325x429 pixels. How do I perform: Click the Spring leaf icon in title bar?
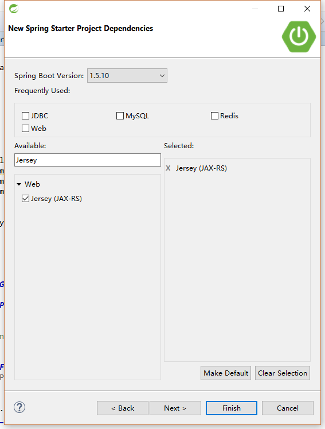coord(14,9)
